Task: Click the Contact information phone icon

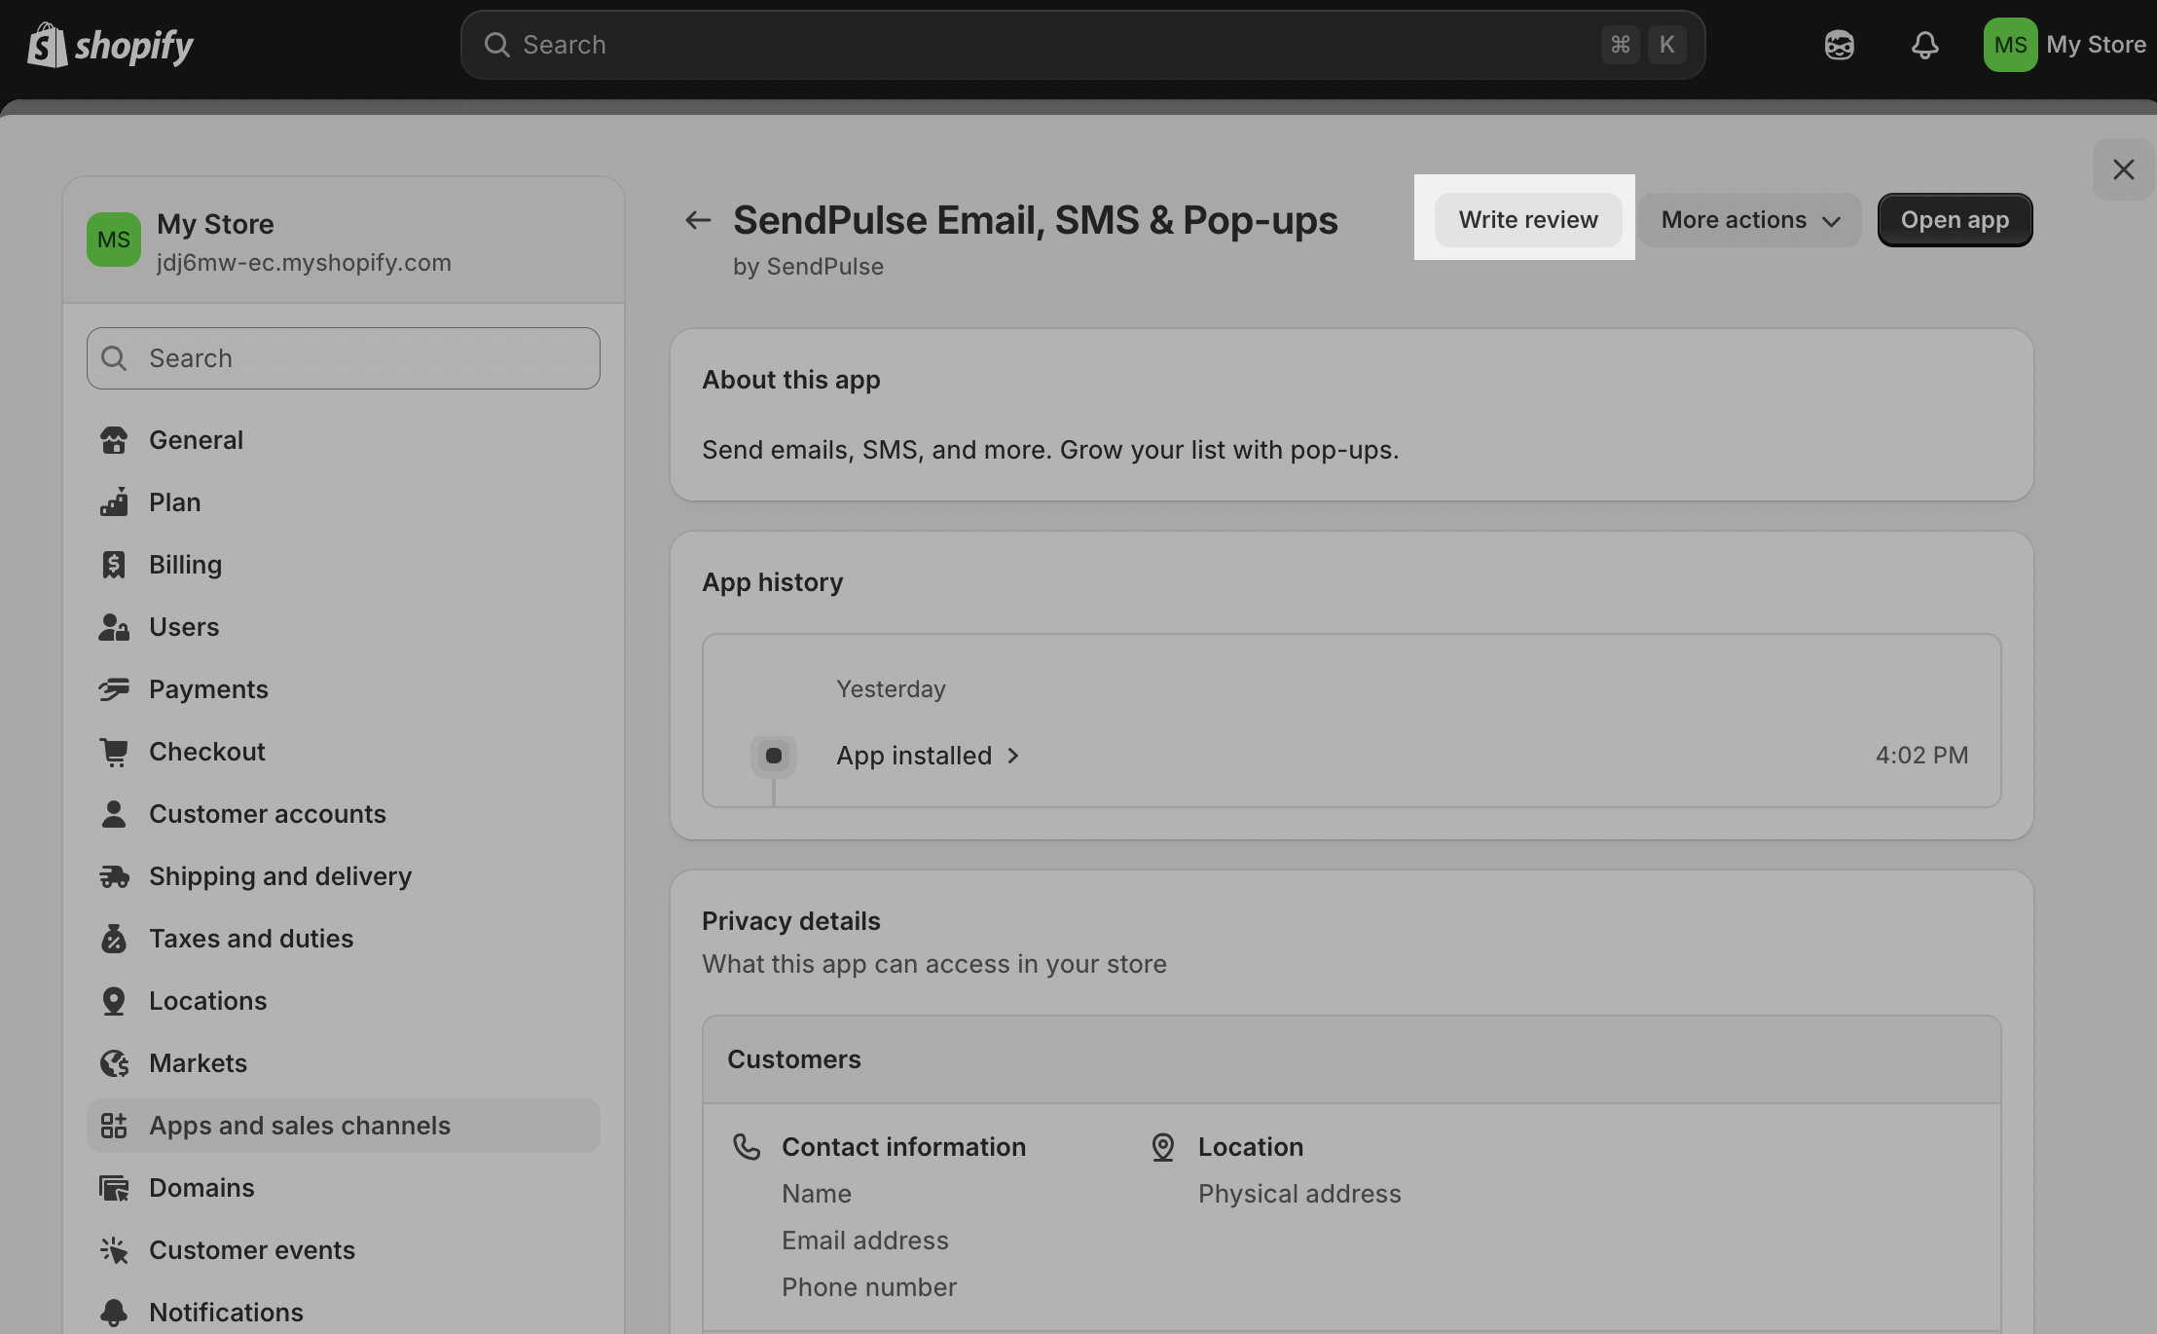Action: coord(747,1147)
